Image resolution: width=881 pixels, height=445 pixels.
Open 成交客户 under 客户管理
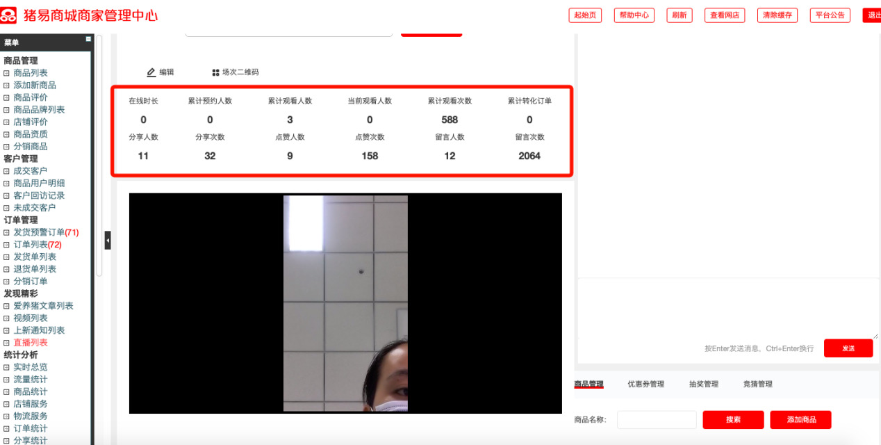click(31, 171)
